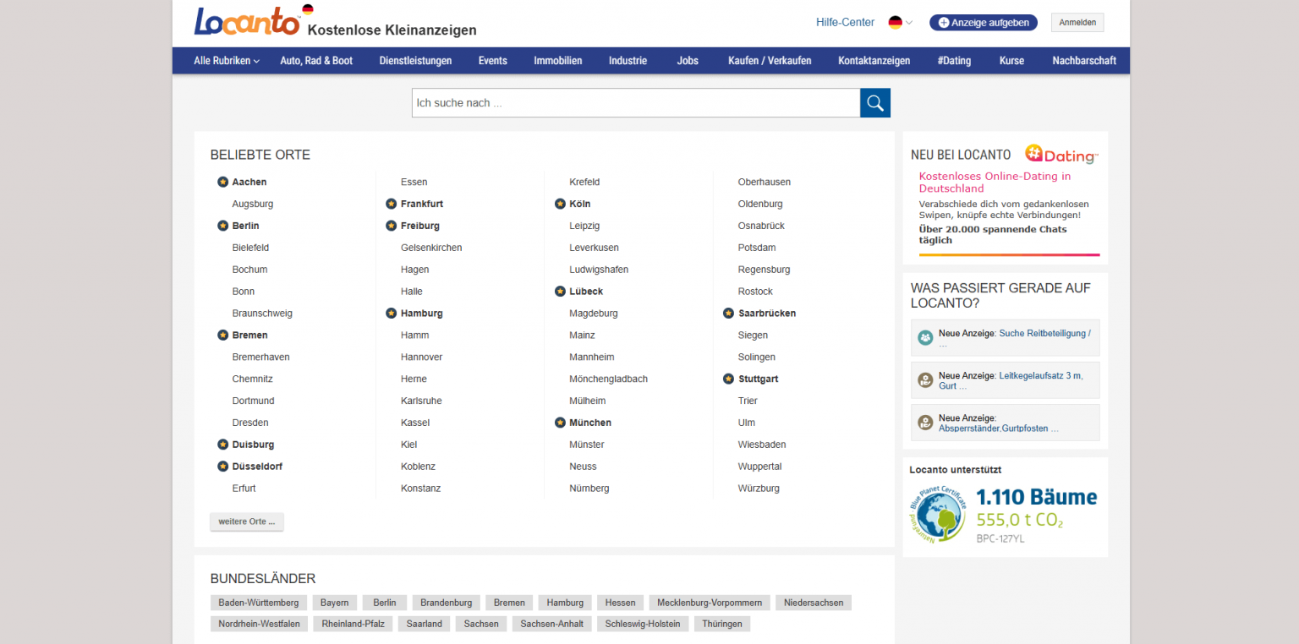Image resolution: width=1299 pixels, height=644 pixels.
Task: Click the star icon beside Frankfurt
Action: [x=391, y=204]
